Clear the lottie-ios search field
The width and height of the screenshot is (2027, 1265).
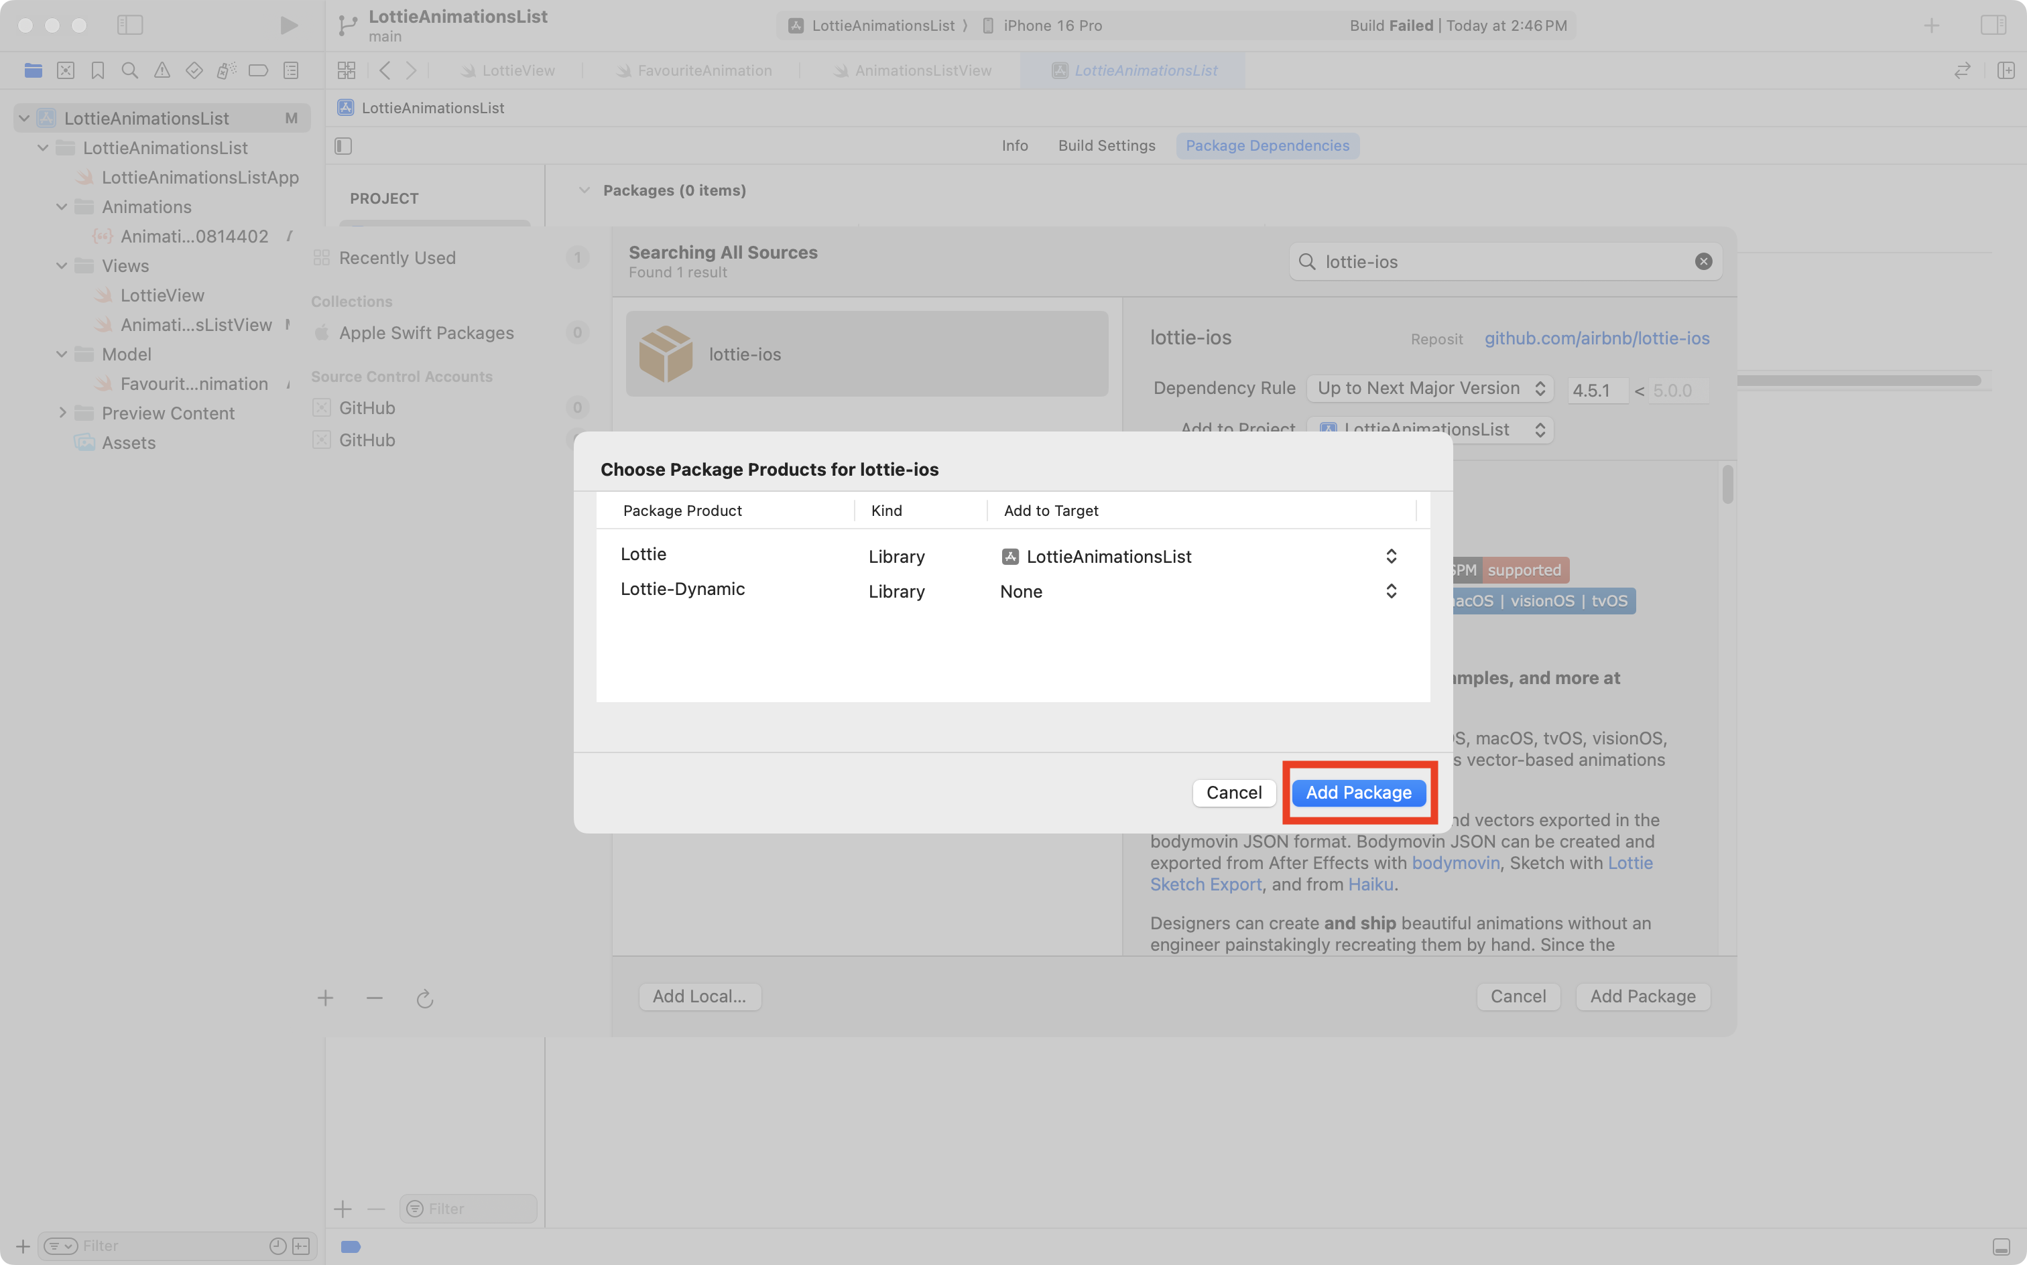1703,262
